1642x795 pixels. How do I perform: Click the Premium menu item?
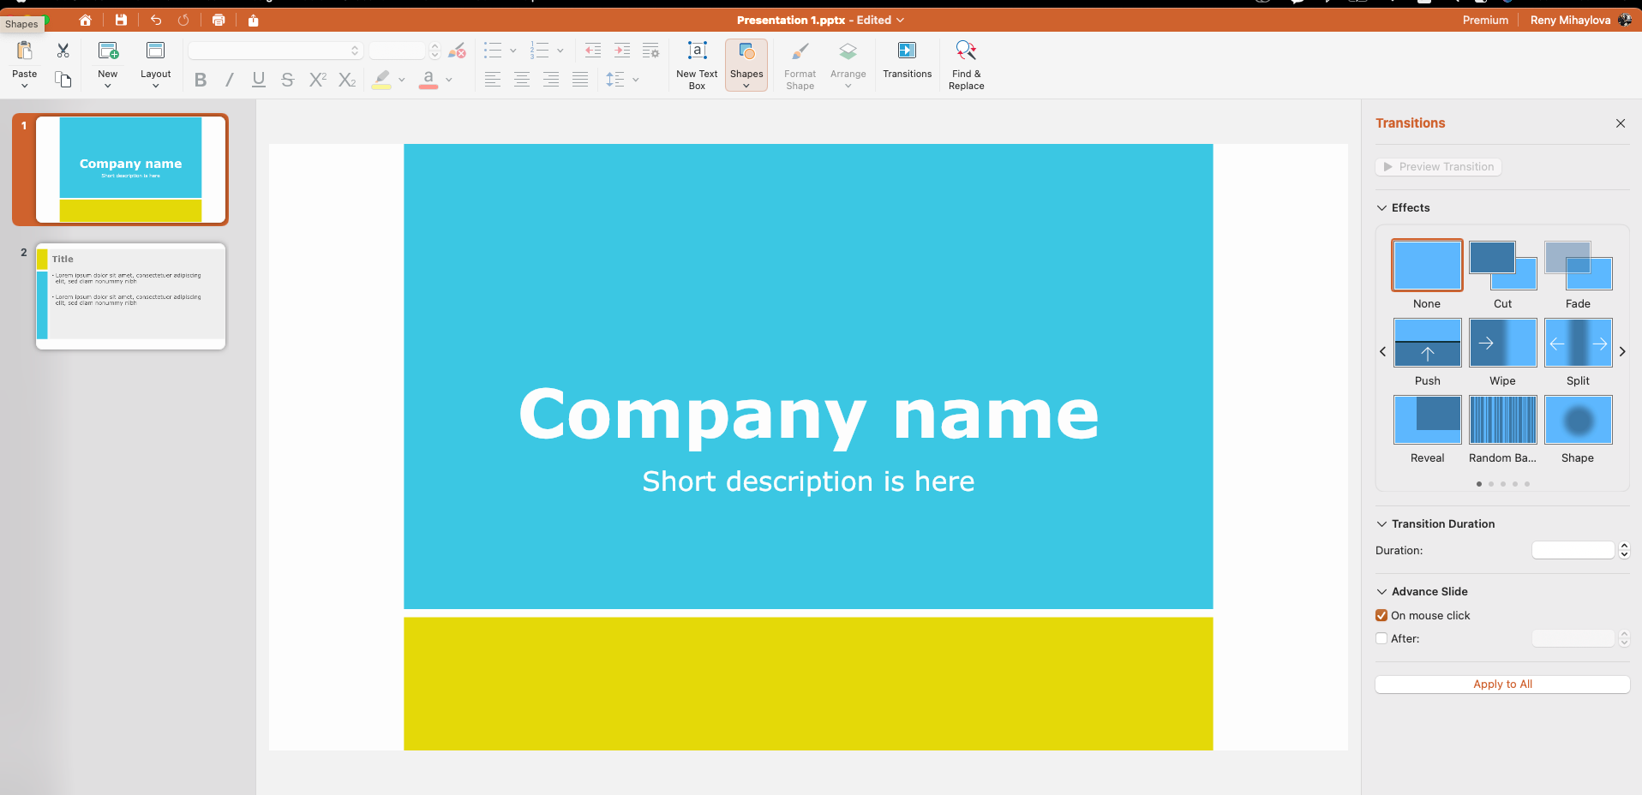pyautogui.click(x=1484, y=20)
